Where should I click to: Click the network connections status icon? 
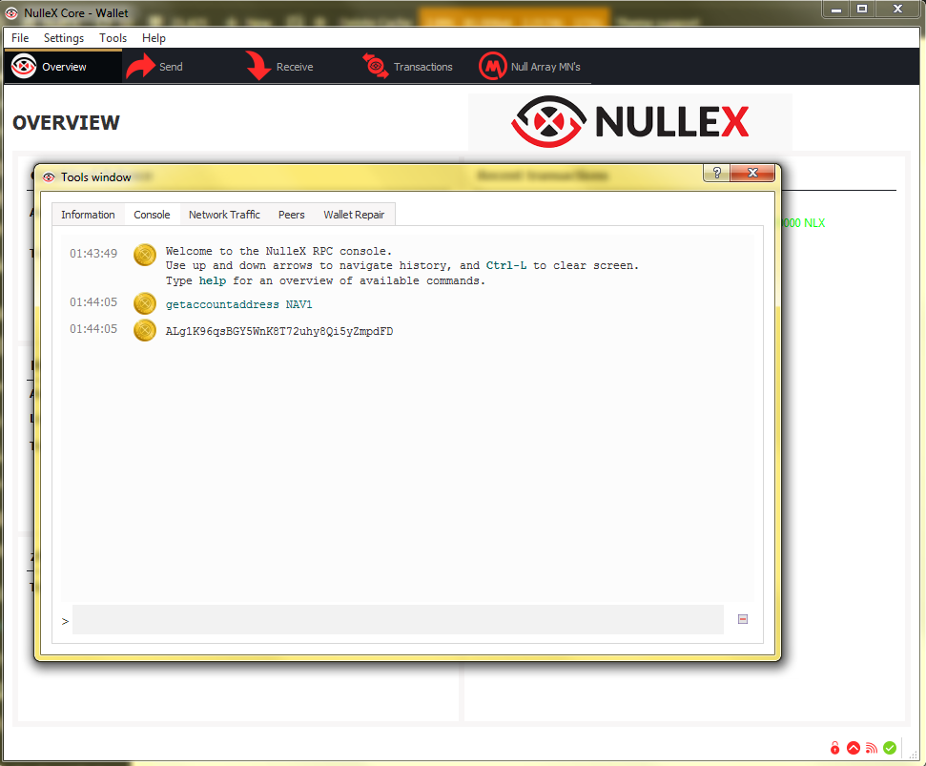pos(871,748)
